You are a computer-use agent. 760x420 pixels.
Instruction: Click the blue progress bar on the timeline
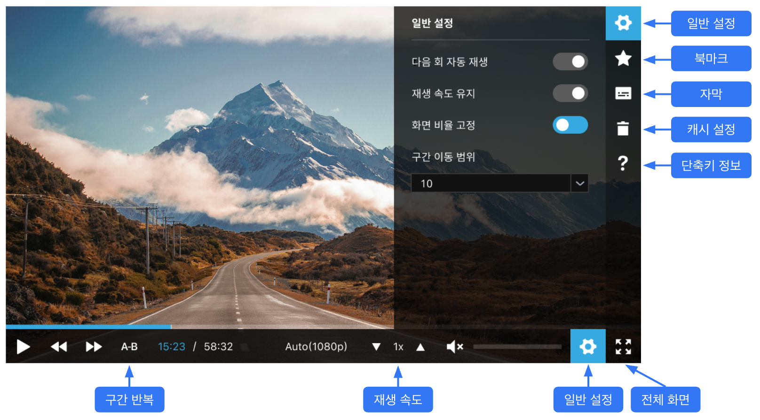click(88, 327)
